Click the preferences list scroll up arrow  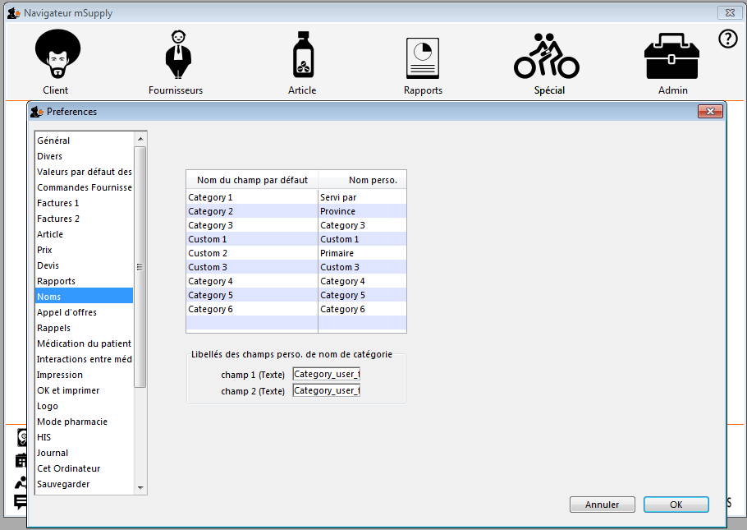(x=140, y=139)
